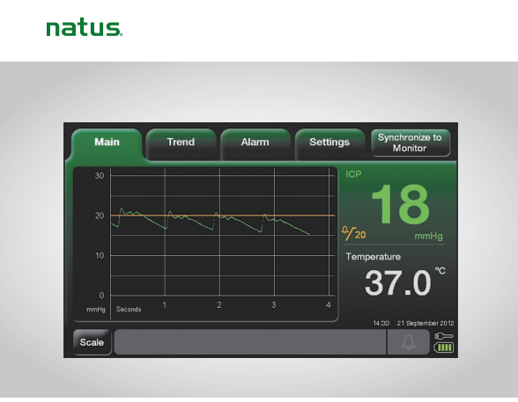Screen dimensions: 518x402
Task: Click the battery level indicator icon
Action: pyautogui.click(x=444, y=347)
